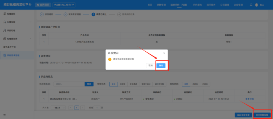Select 审核通过 audit status filter
This screenshot has width=273, height=119.
[x=133, y=84]
